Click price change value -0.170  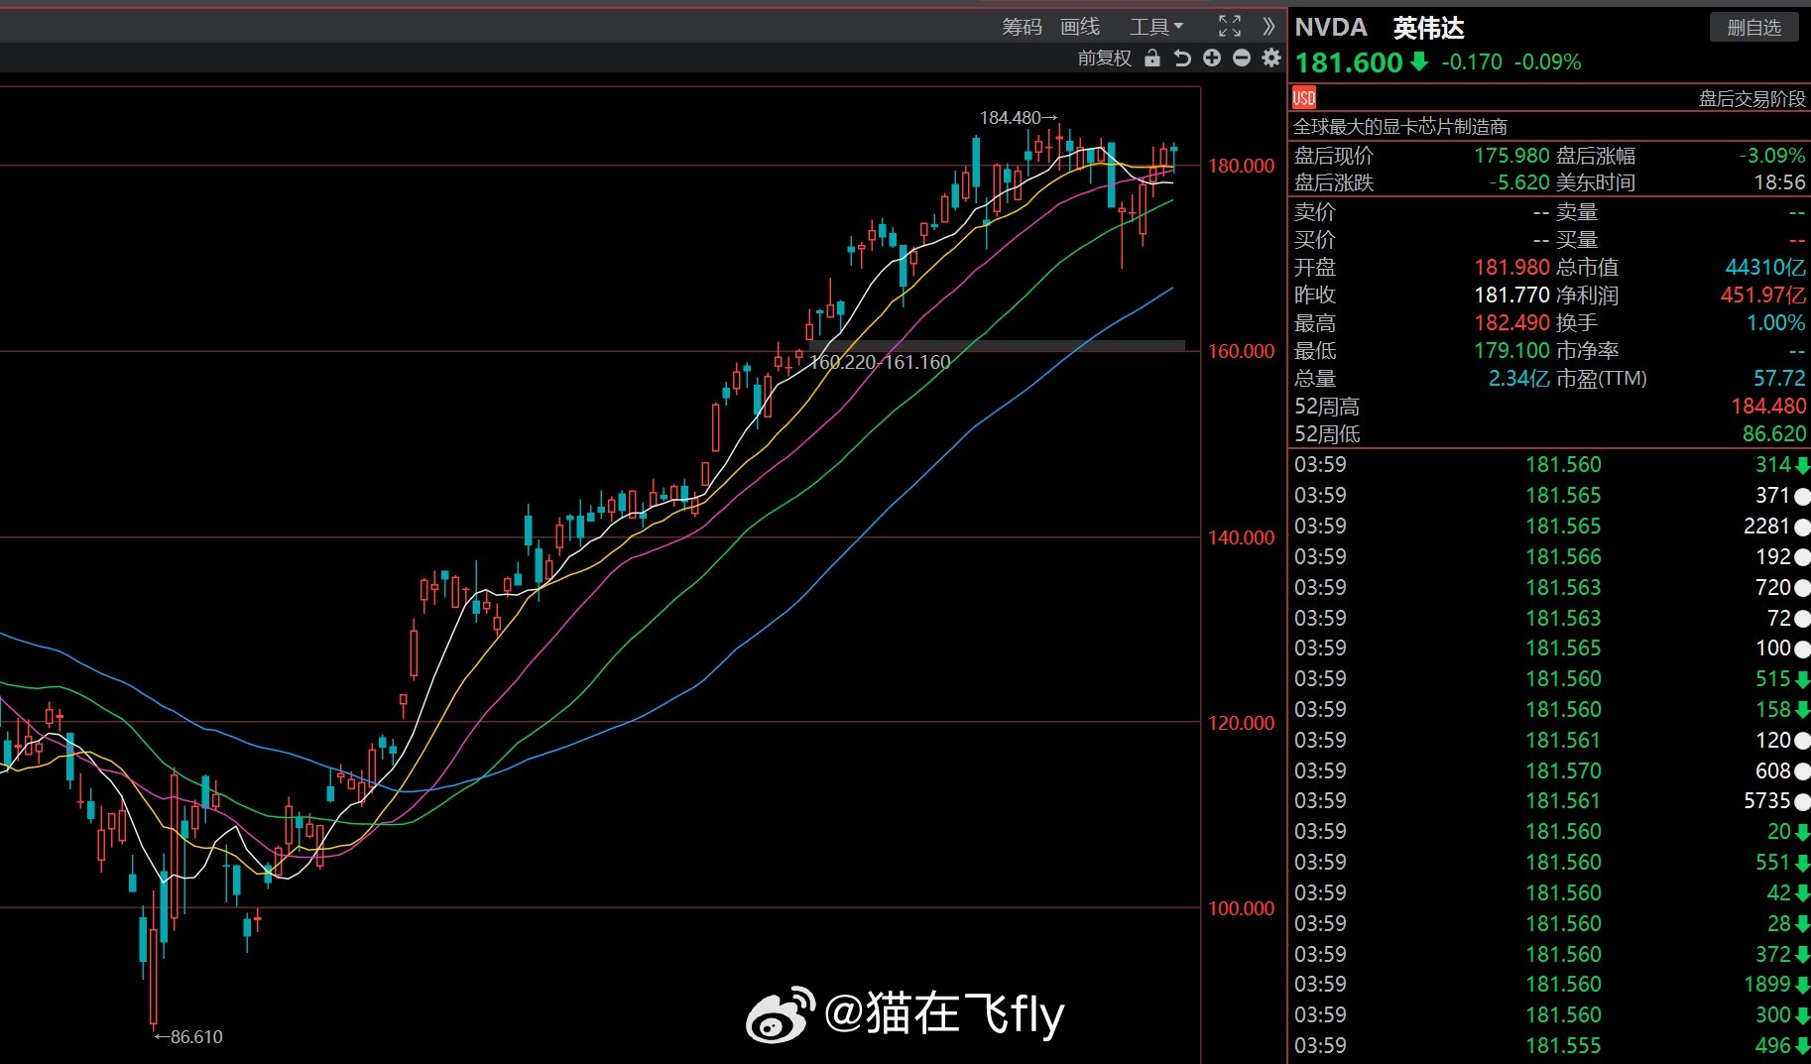(1472, 62)
